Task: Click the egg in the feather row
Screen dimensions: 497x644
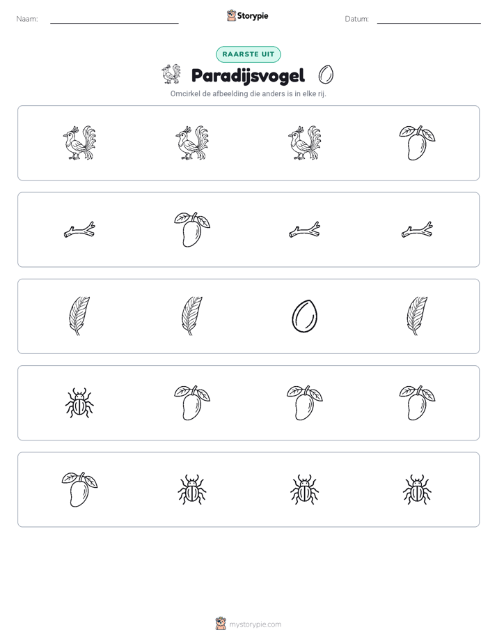Action: pyautogui.click(x=304, y=316)
